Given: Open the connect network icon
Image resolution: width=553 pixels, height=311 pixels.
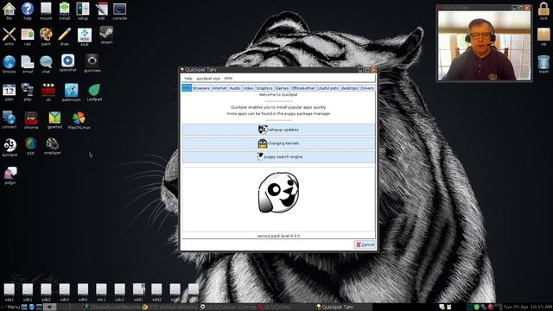Looking at the screenshot, I should (x=9, y=120).
